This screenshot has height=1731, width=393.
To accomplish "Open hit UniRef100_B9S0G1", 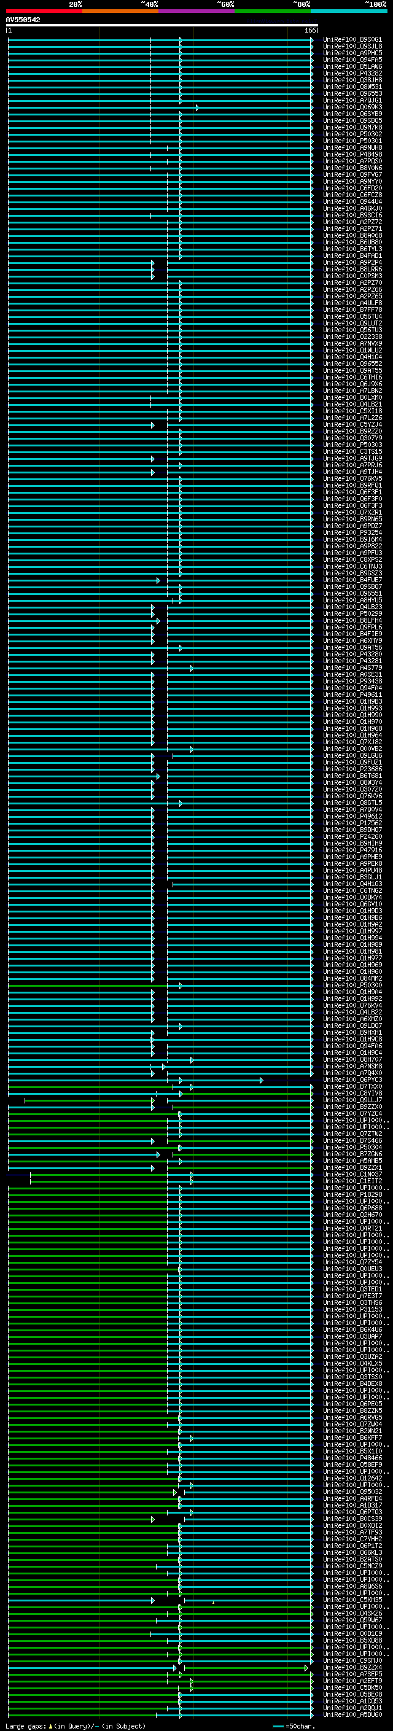I will [x=352, y=40].
